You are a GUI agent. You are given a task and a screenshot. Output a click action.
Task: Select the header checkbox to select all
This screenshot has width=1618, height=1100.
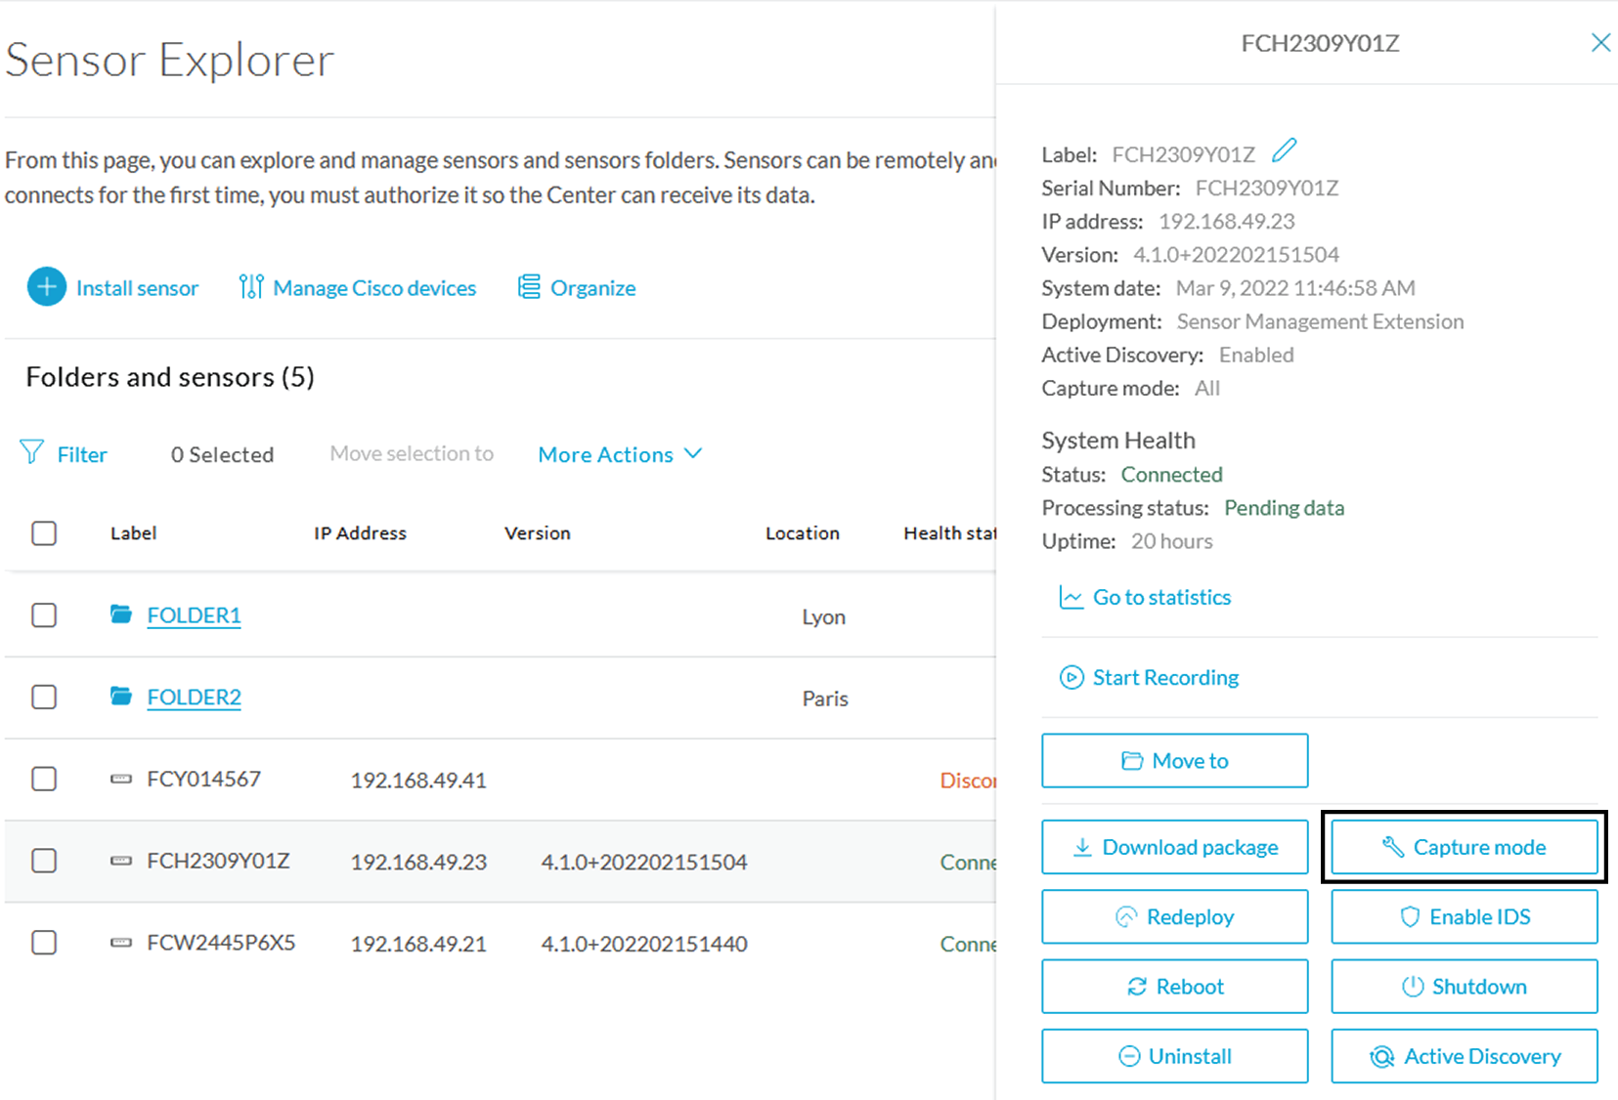[x=44, y=533]
